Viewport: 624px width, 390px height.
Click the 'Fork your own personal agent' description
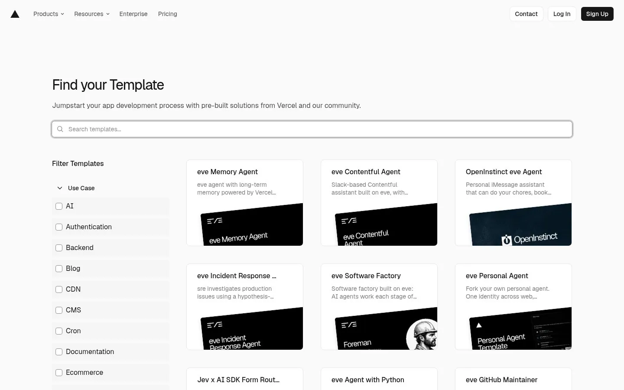(507, 292)
